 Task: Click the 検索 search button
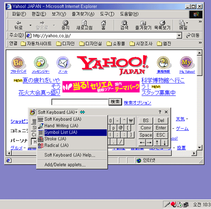tap(115, 102)
